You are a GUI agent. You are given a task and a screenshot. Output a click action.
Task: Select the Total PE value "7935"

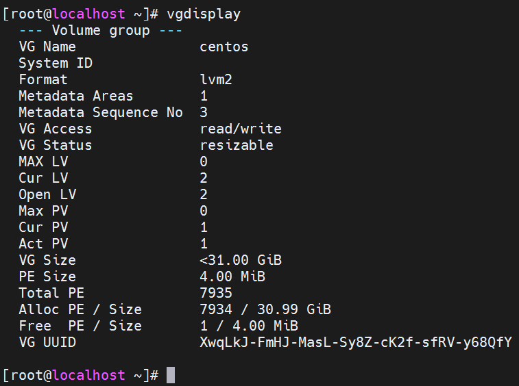216,293
